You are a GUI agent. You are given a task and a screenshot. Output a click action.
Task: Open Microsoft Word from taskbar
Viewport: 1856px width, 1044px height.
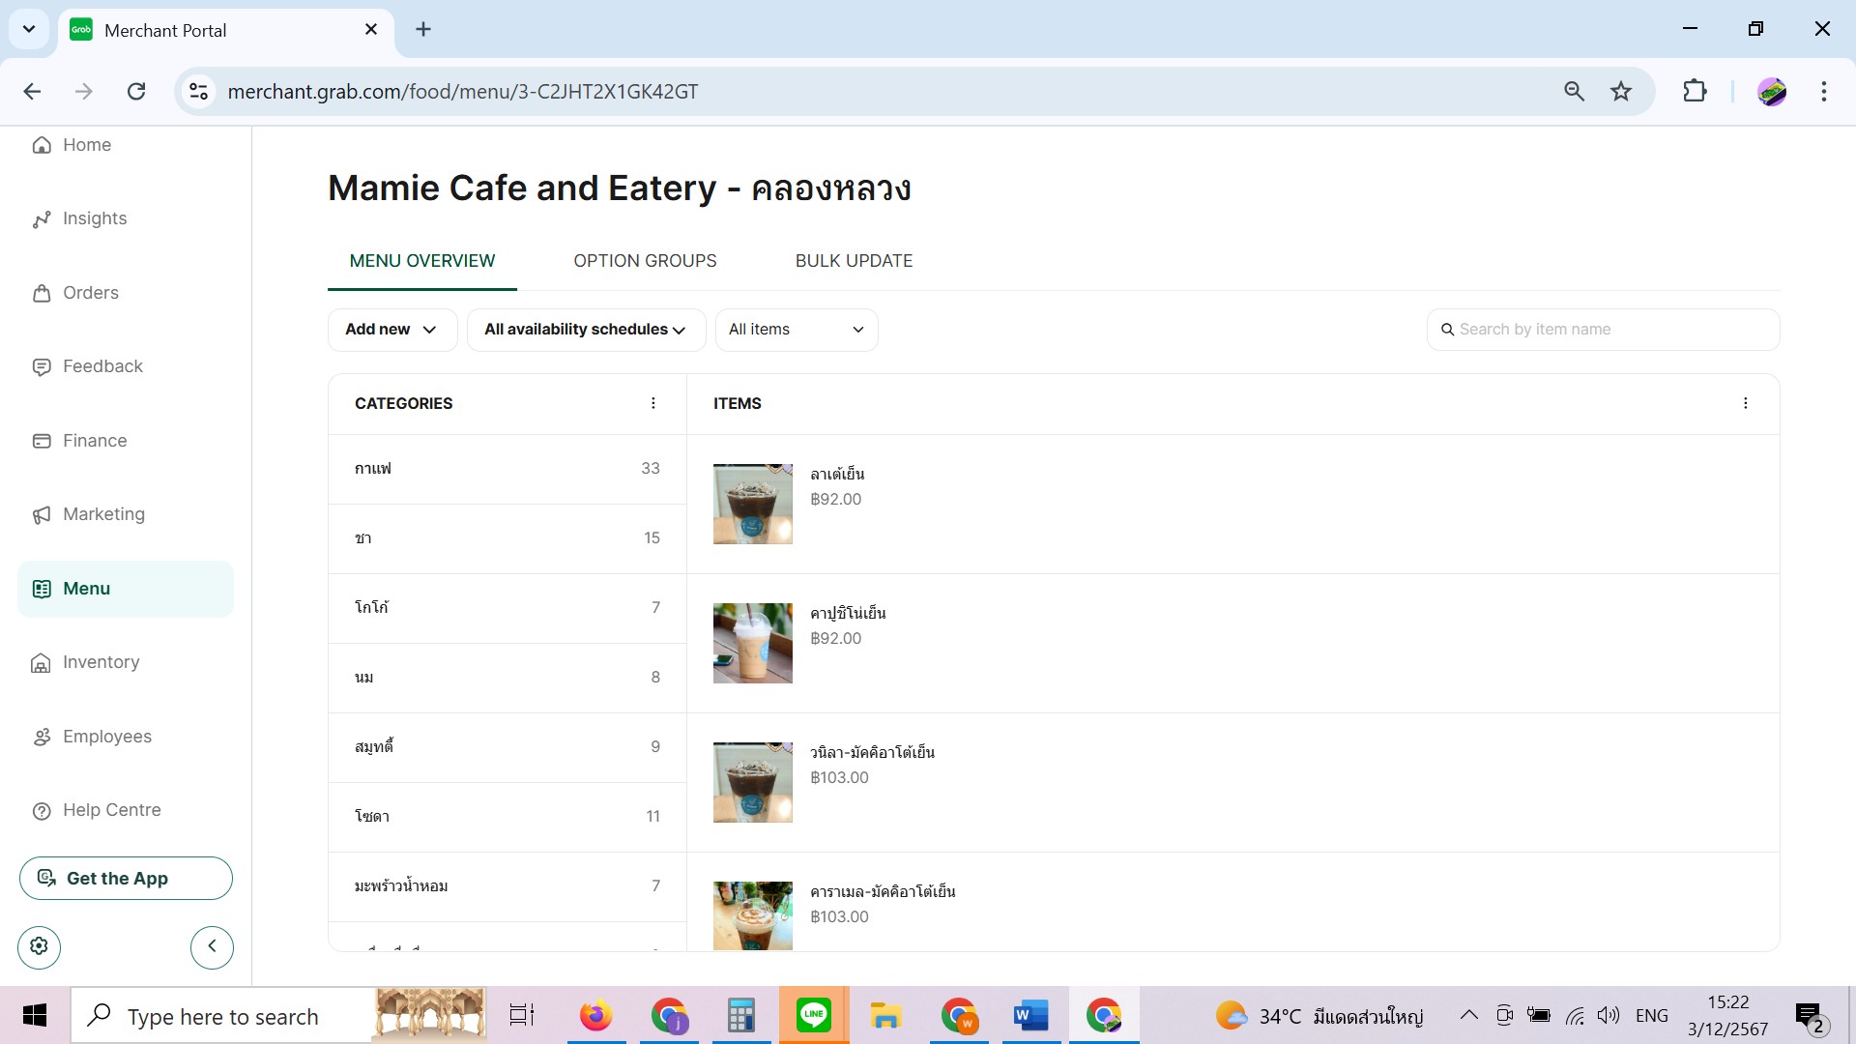1031,1015
